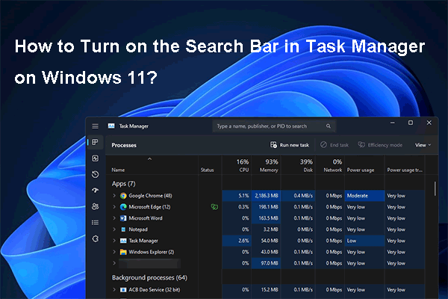Click the Processes page title
The image size is (448, 299).
point(124,145)
